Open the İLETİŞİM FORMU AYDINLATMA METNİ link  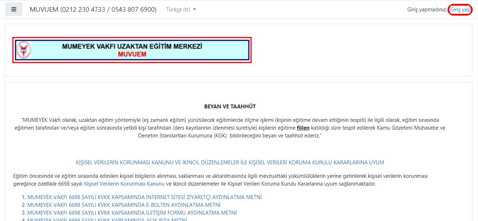tap(132, 213)
